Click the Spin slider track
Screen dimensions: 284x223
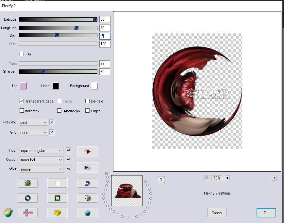[58, 35]
